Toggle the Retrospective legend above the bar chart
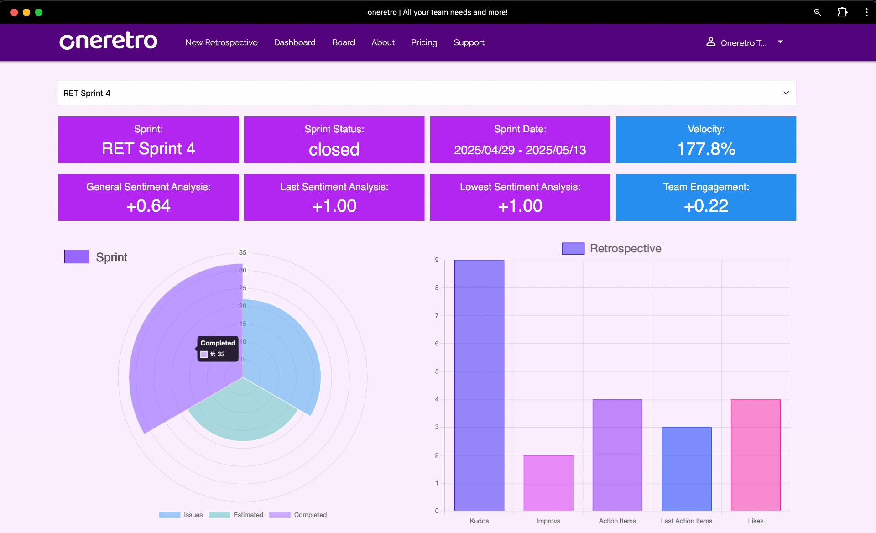This screenshot has height=533, width=876. [611, 248]
